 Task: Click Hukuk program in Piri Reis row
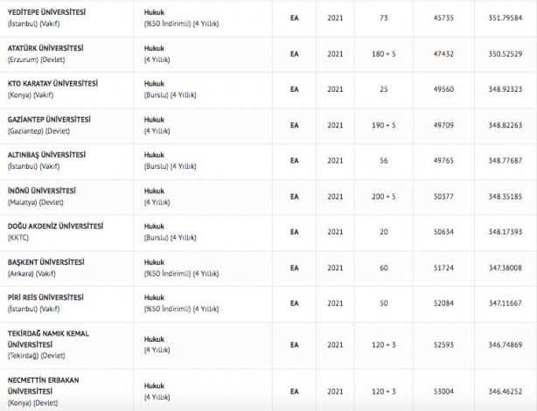[154, 298]
